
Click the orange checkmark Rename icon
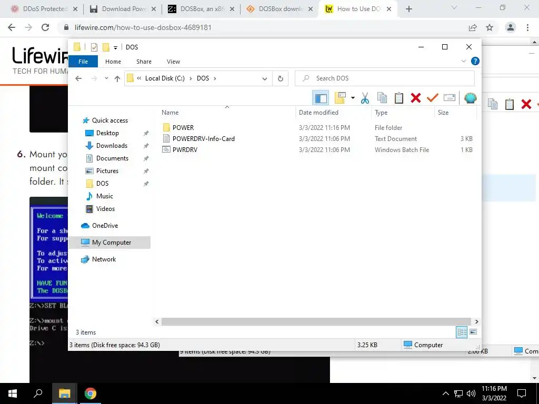(x=433, y=98)
